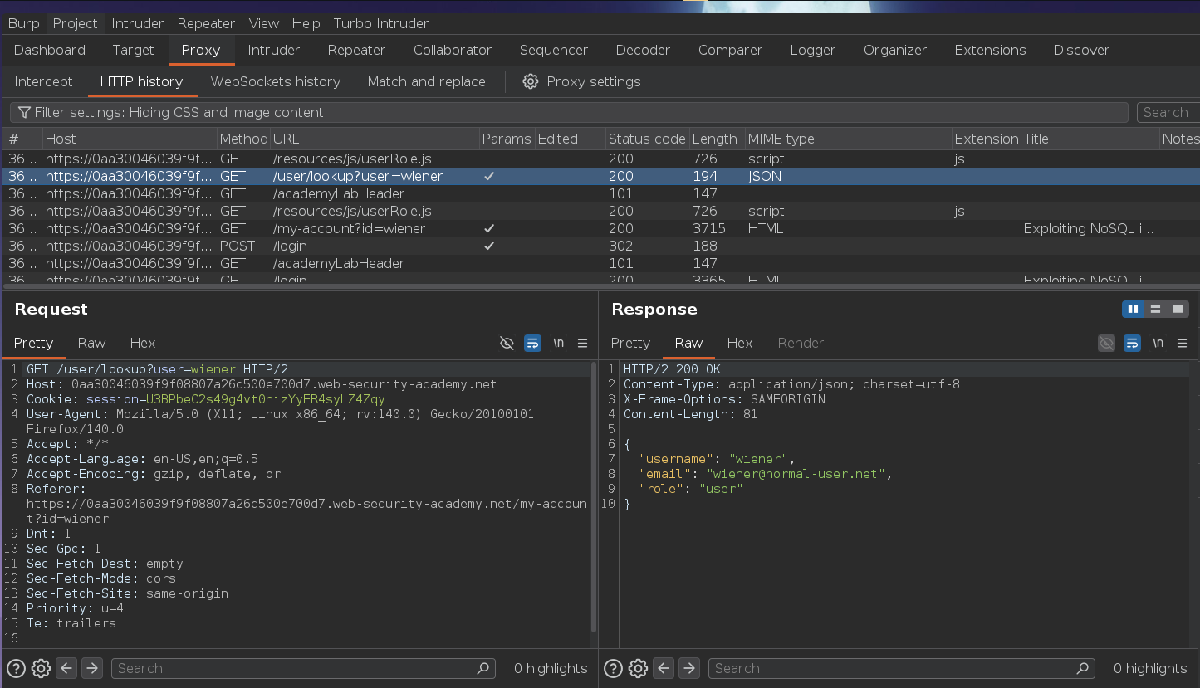Image resolution: width=1200 pixels, height=688 pixels.
Task: Open the Sequencer tab
Action: point(553,50)
